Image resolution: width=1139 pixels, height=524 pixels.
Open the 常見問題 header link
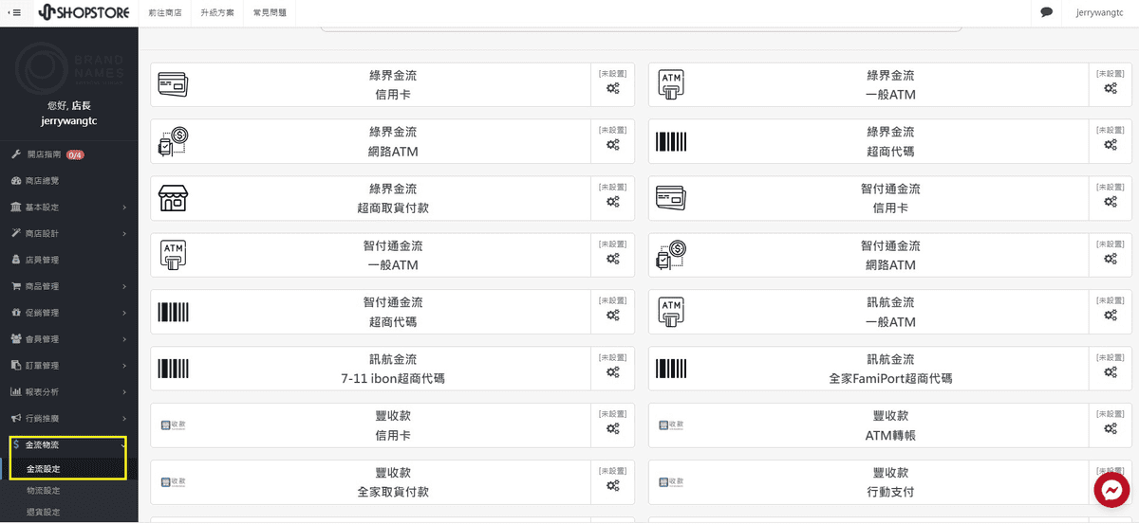(270, 12)
